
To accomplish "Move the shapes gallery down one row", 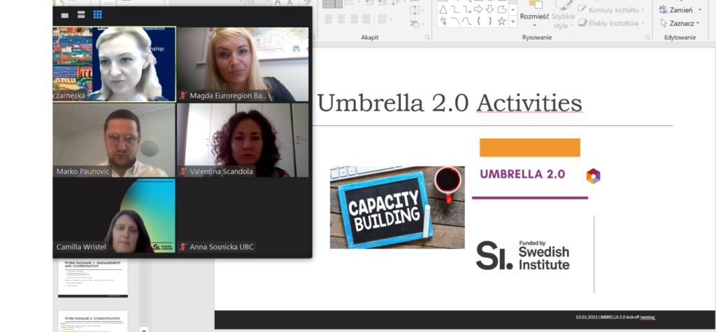I will coord(513,10).
